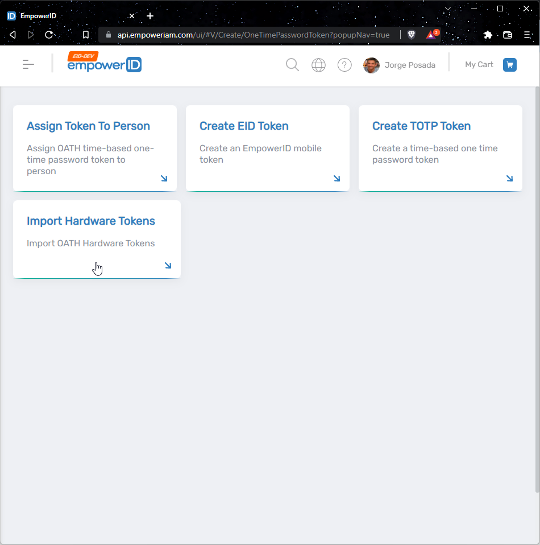Image resolution: width=540 pixels, height=545 pixels.
Task: Open Import Hardware Tokens link
Action: [x=91, y=221]
